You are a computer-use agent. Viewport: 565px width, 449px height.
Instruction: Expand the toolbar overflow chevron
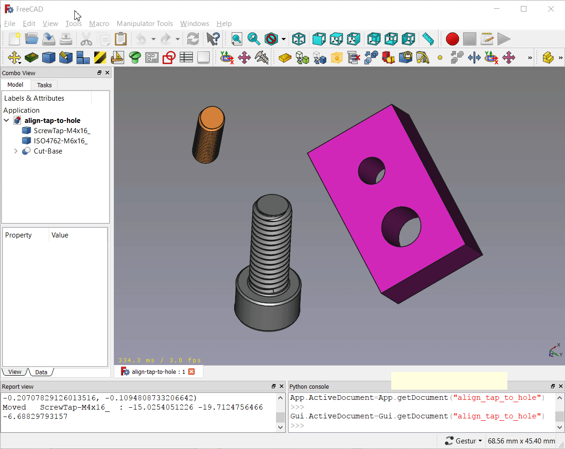click(x=530, y=58)
